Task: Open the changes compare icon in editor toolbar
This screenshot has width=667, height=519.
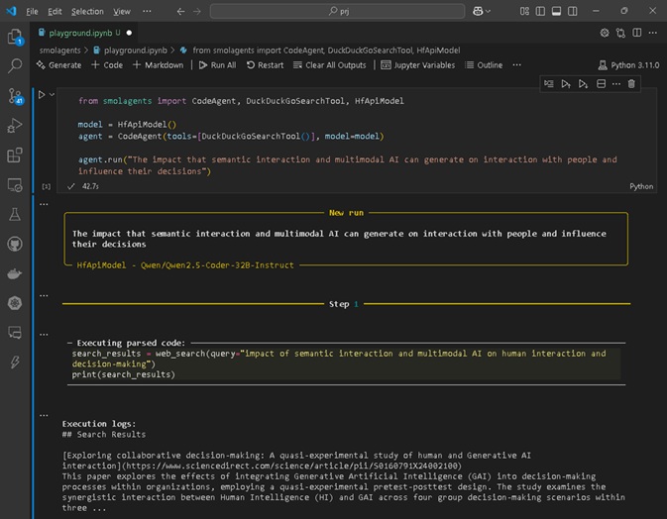Action: tap(620, 33)
